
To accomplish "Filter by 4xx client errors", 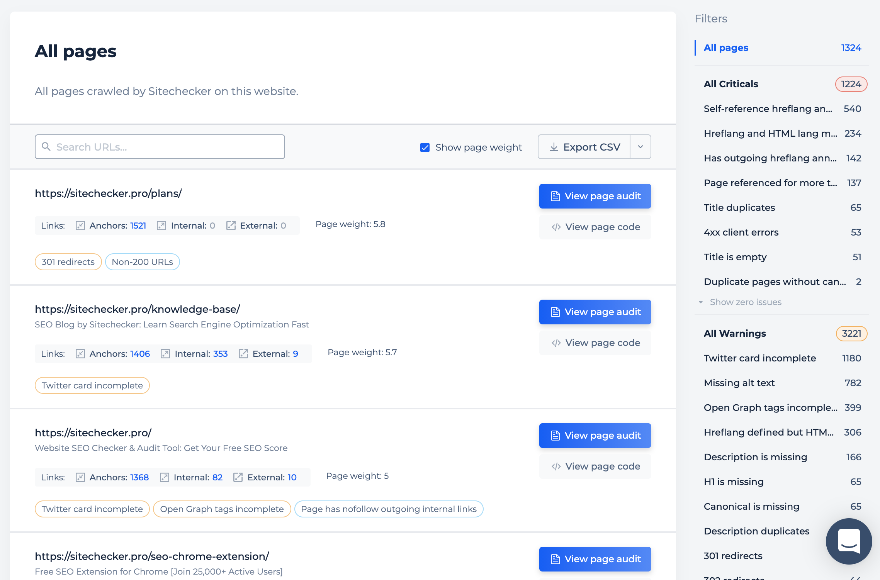I will [x=782, y=232].
